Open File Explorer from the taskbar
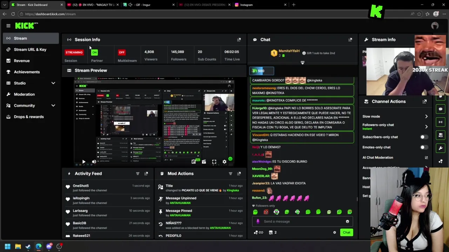Image resolution: width=449 pixels, height=252 pixels. [x=18, y=246]
